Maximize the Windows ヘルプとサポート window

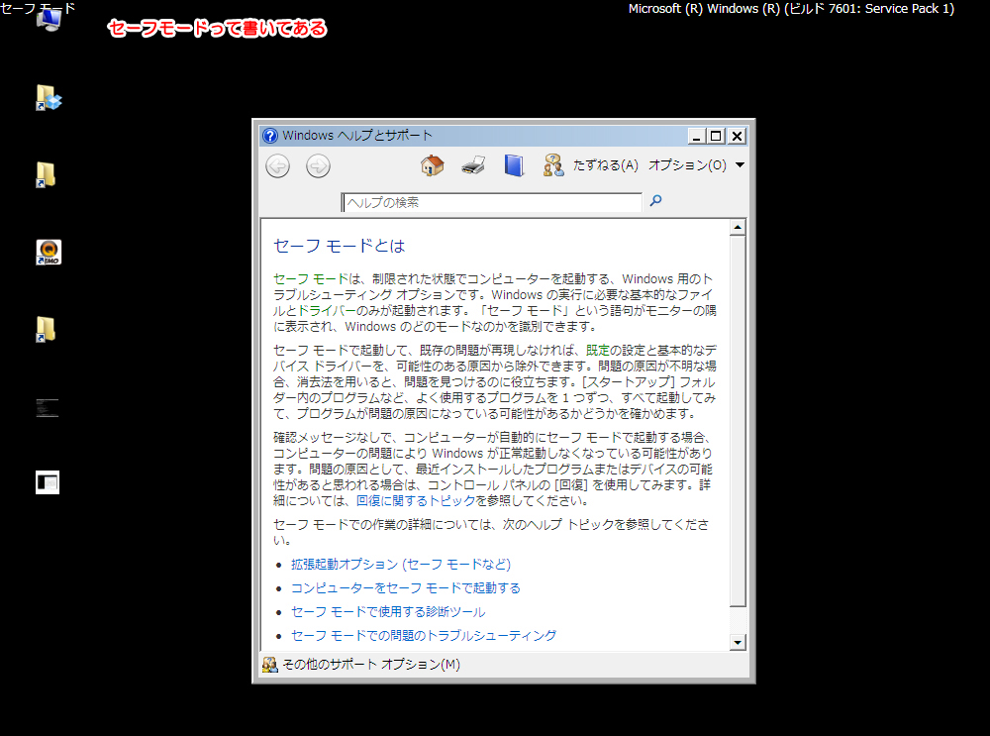click(716, 136)
